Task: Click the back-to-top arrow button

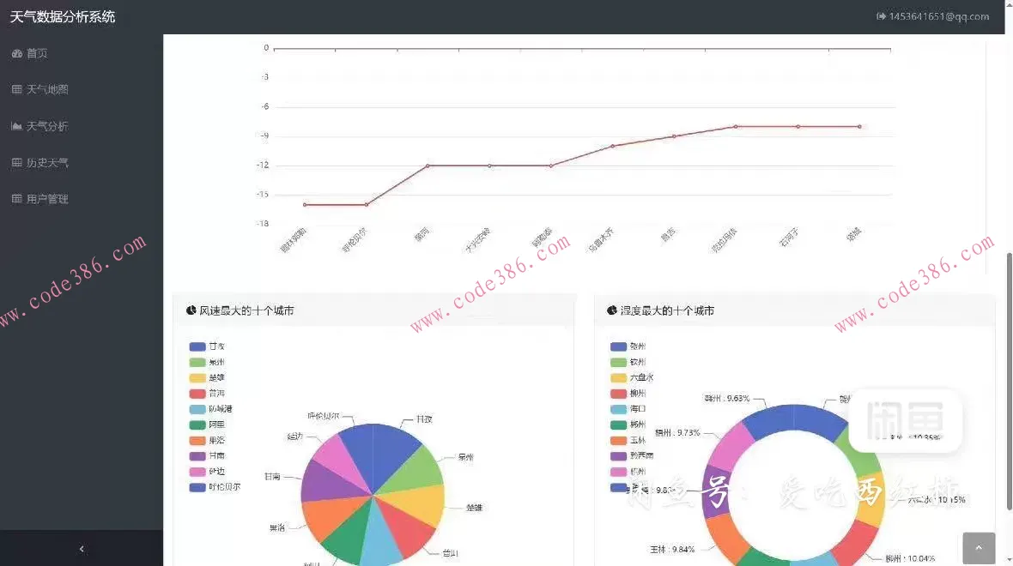Action: (978, 549)
